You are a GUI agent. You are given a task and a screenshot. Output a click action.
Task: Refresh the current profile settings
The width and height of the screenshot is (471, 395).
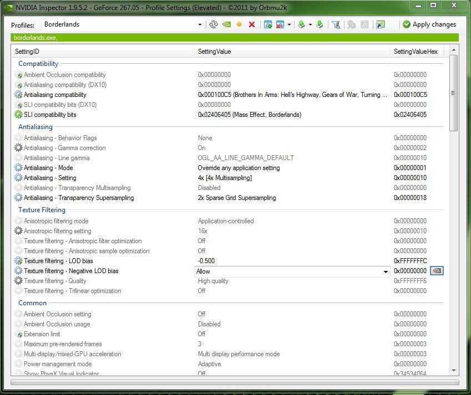213,24
